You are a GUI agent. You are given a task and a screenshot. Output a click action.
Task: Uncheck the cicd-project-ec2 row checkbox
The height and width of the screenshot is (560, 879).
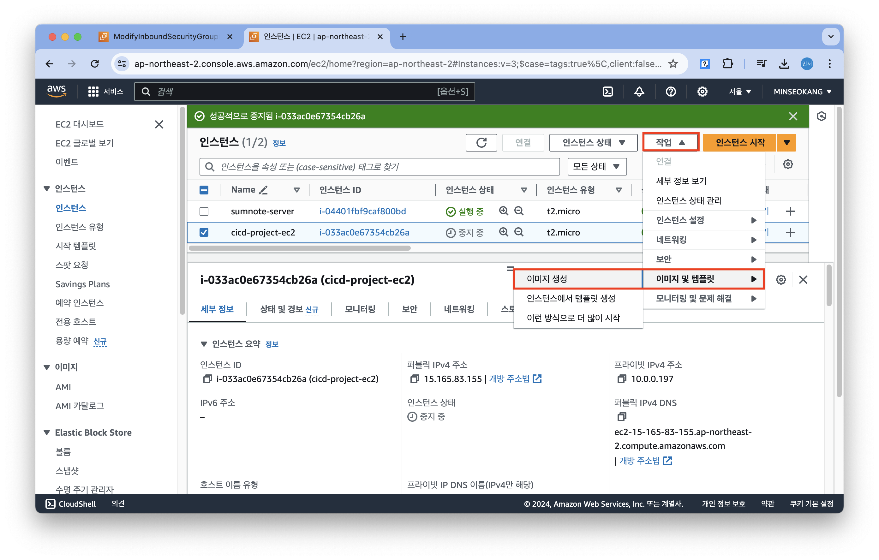pos(204,233)
